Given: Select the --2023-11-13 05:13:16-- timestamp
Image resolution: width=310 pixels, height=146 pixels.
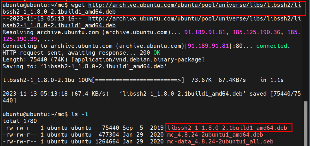Looking at the screenshot, I should (41, 19).
